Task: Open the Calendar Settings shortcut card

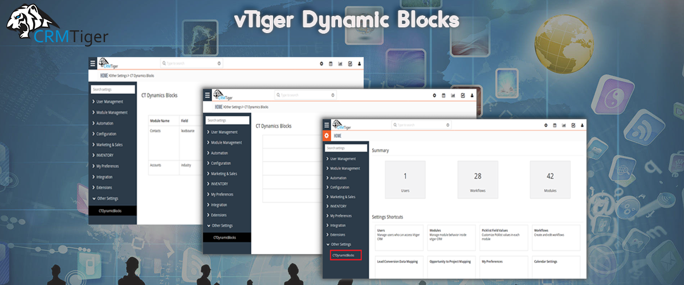Action: (x=556, y=267)
